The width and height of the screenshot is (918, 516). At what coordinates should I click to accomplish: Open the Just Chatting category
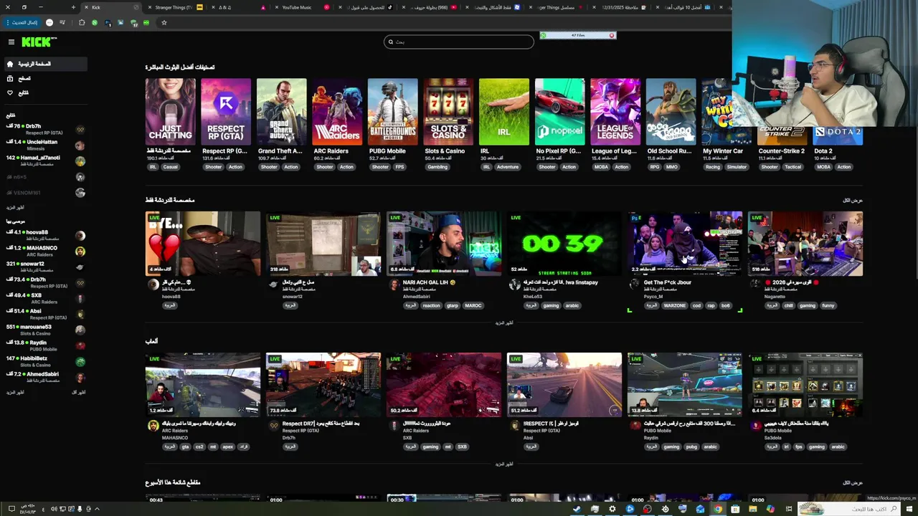click(x=170, y=112)
